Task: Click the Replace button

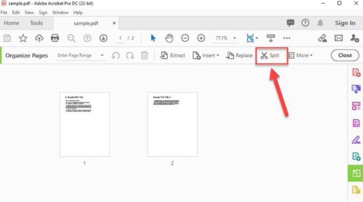Action: pos(239,56)
